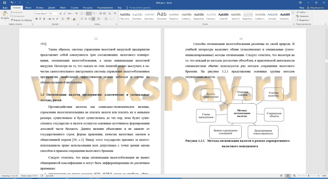Collapse the ribbon with the arrow

325,24
